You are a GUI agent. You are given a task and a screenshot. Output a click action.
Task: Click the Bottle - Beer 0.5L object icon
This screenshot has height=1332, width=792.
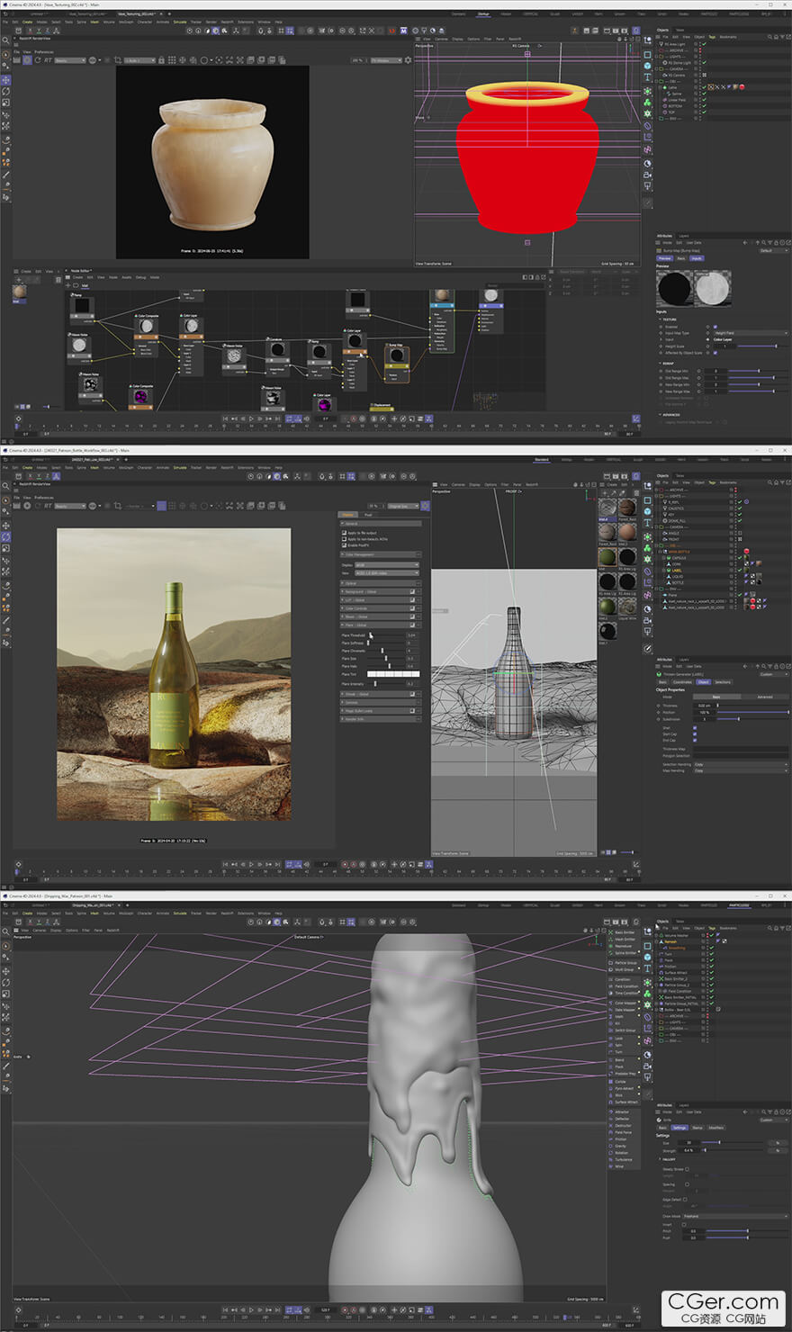[x=661, y=1010]
